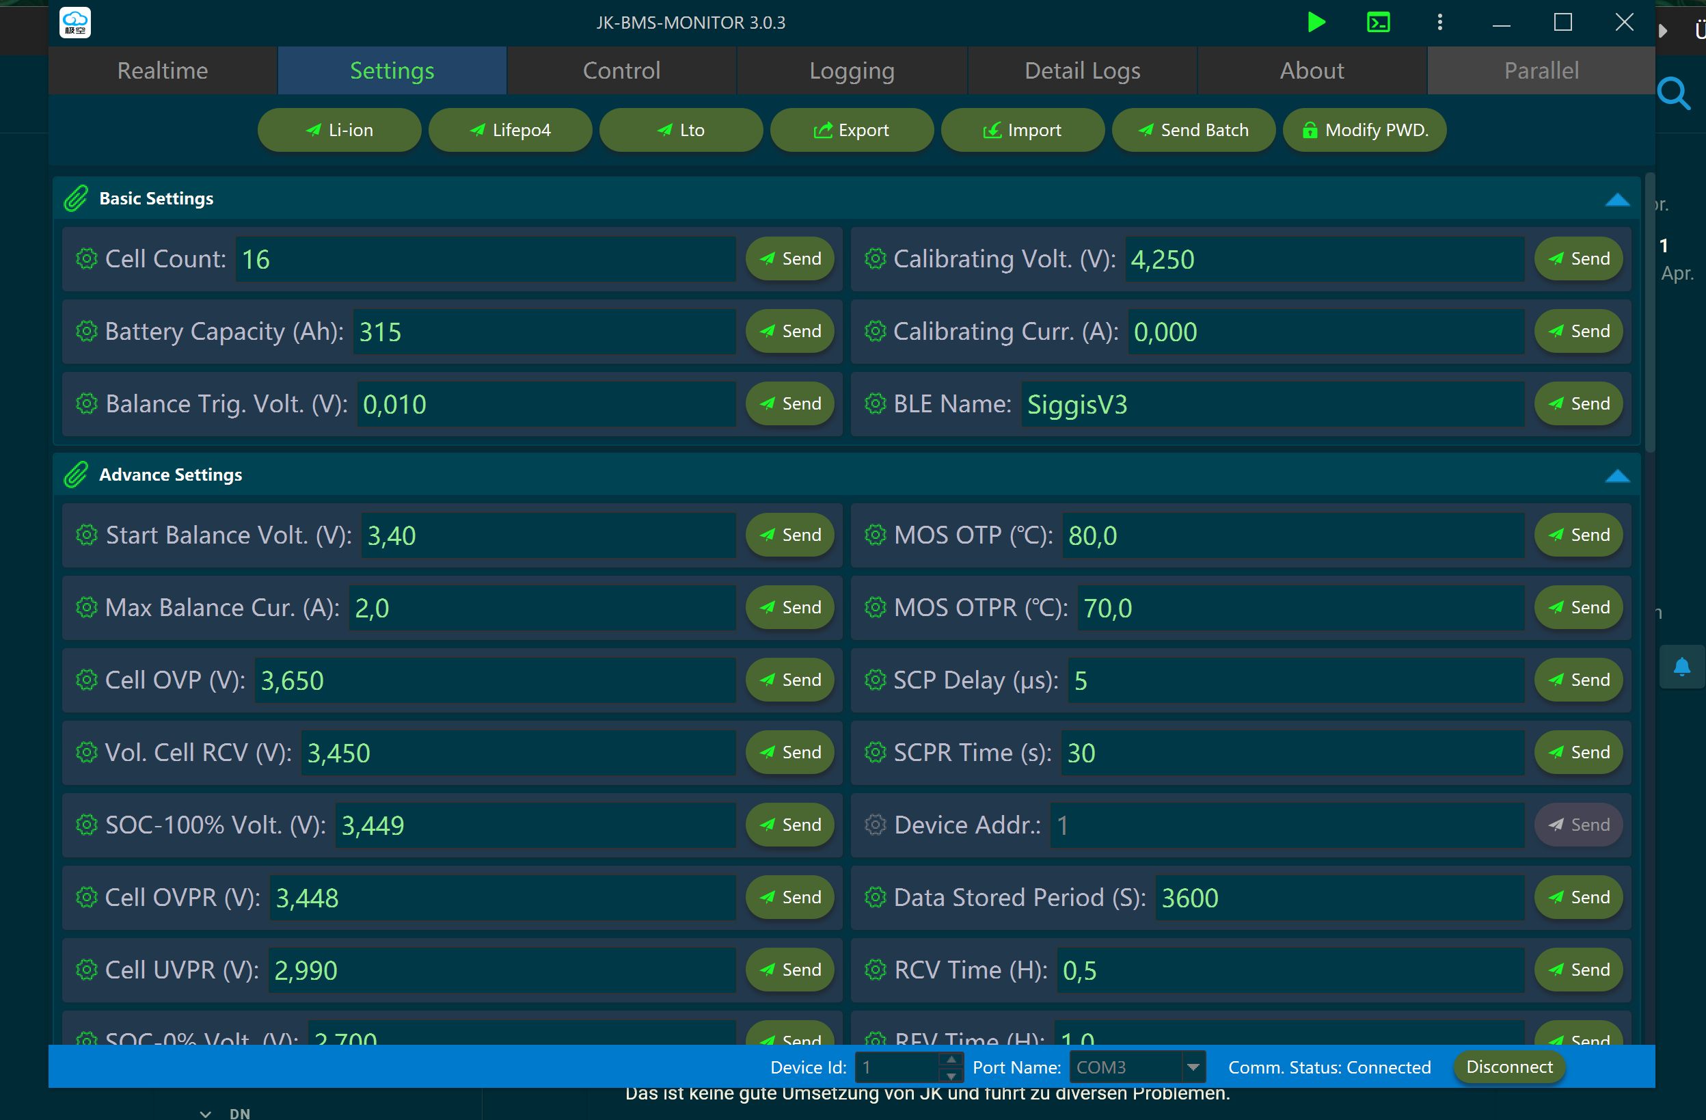Image resolution: width=1706 pixels, height=1120 pixels.
Task: Click gear icon beside Cell OVPR
Action: pos(87,896)
